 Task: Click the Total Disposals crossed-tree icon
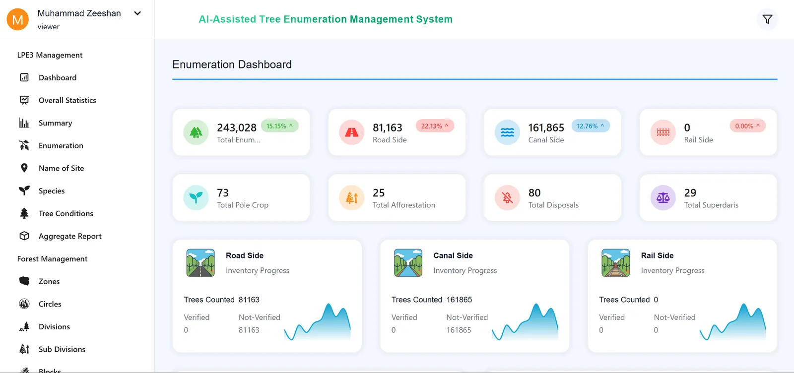pyautogui.click(x=507, y=197)
